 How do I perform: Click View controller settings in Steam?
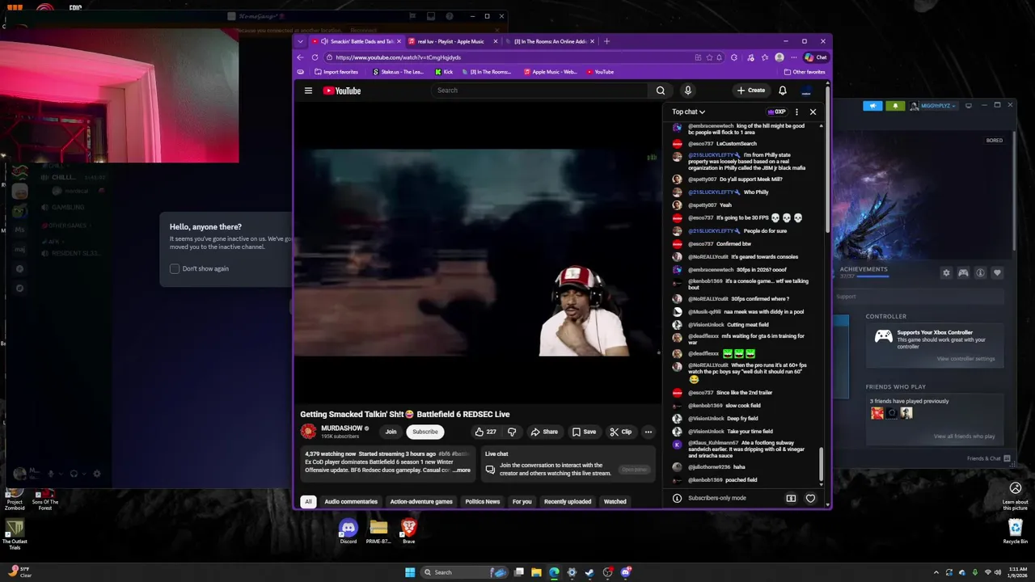pos(965,359)
